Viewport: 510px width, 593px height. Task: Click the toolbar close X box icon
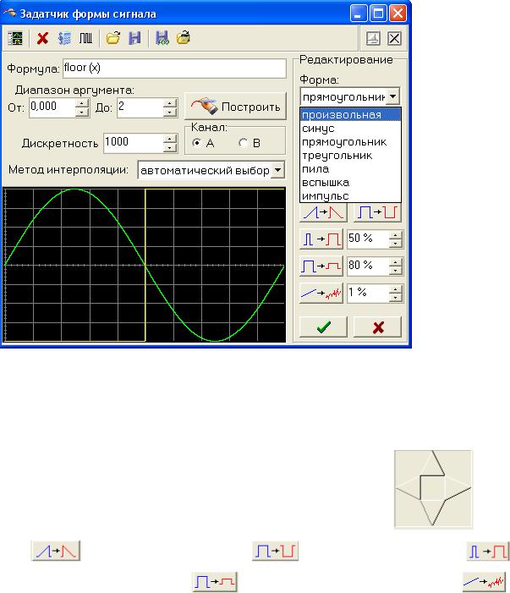click(x=394, y=38)
